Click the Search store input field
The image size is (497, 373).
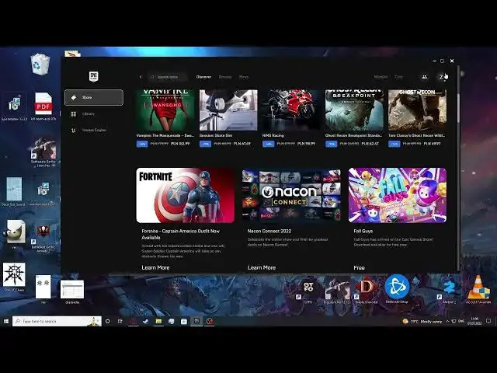click(x=168, y=77)
